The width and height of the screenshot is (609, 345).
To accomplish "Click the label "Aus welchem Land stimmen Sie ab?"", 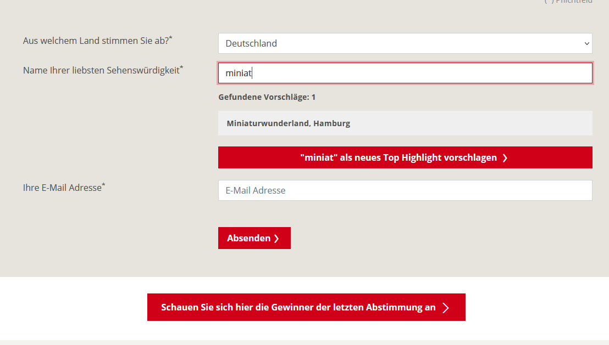I will pos(96,41).
